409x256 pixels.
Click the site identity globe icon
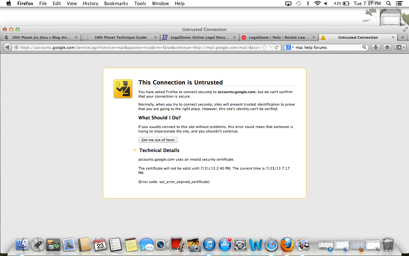coord(16,47)
